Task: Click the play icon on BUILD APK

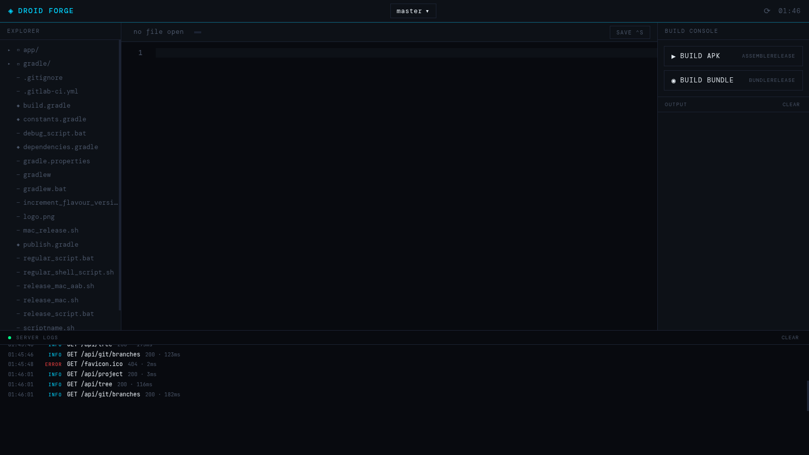Action: [x=673, y=56]
